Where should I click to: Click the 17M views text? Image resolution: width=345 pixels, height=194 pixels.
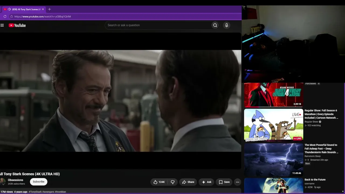point(6,192)
